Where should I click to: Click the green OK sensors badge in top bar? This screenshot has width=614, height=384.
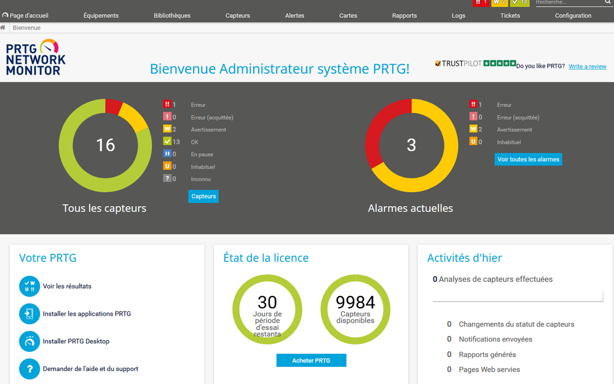(x=519, y=3)
